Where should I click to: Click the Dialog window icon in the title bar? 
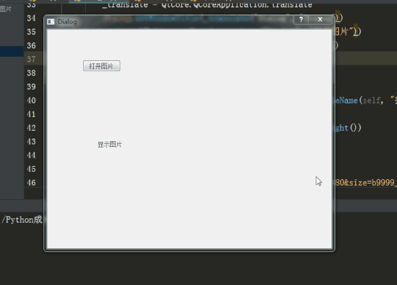pyautogui.click(x=51, y=22)
